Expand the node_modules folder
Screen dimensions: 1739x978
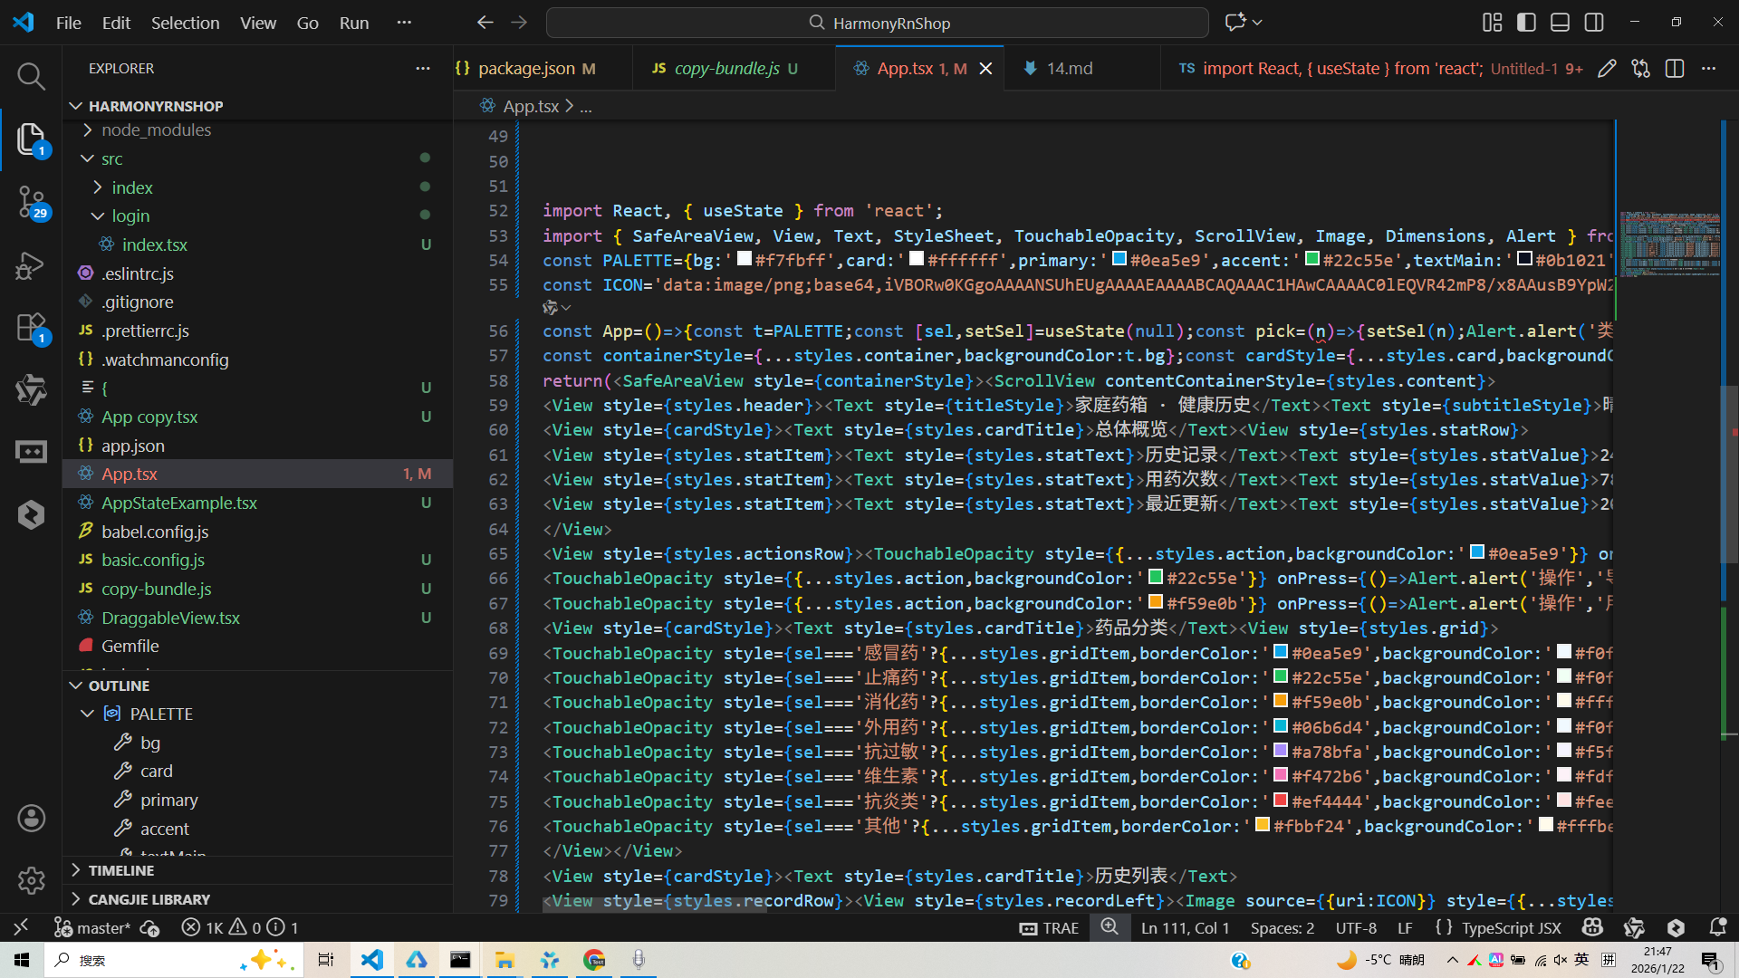coord(156,130)
